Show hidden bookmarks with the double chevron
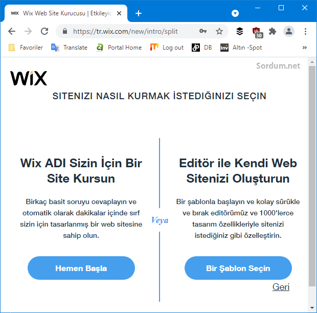The height and width of the screenshot is (313, 317). 304,48
